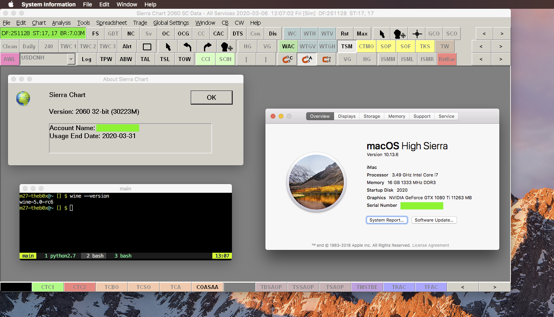Image resolution: width=554 pixels, height=317 pixels.
Task: Switch to the Service tab
Action: [x=447, y=116]
